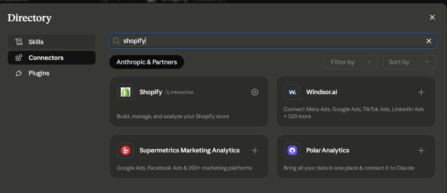Add Supermetrics Marketing Analytics via plus icon
Viewport: 447px width, 193px height.
(255, 150)
